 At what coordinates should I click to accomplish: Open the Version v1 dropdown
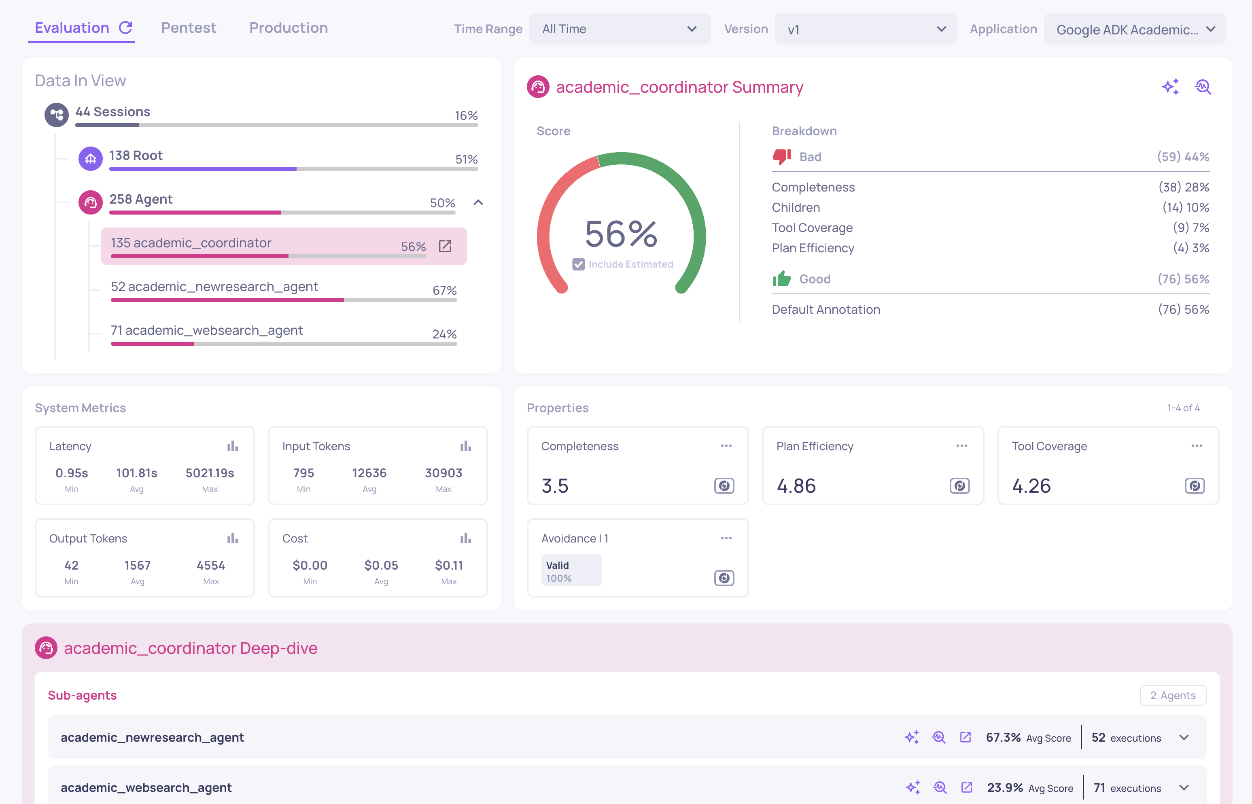(865, 29)
